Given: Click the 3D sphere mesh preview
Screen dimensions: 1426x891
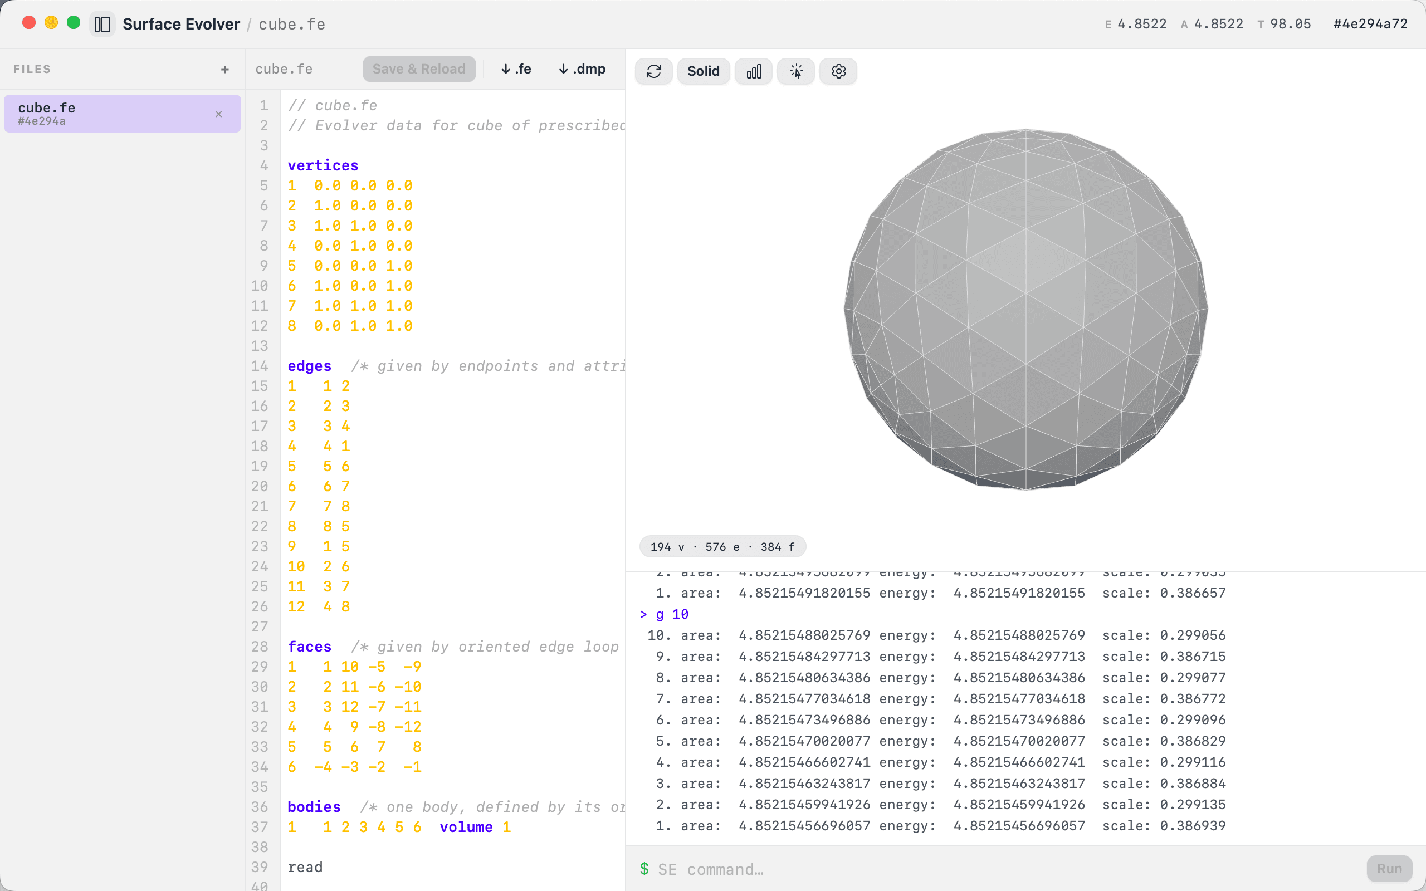Looking at the screenshot, I should pos(1026,310).
